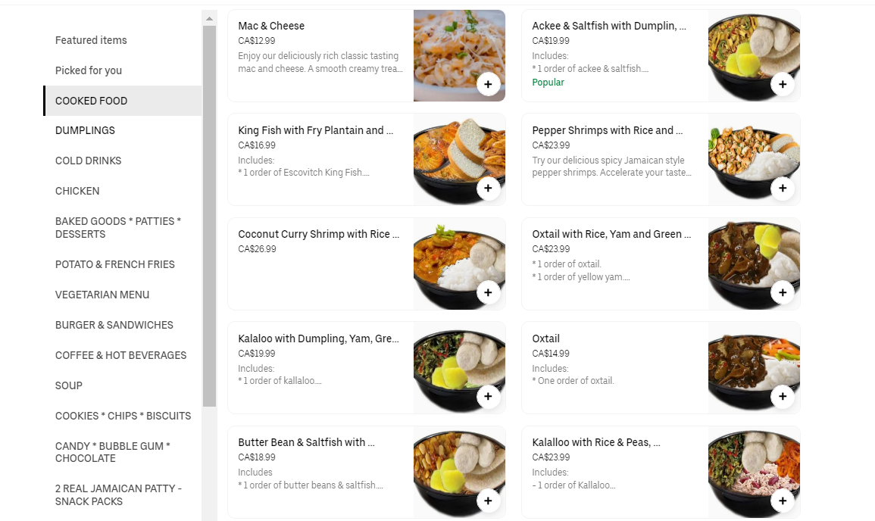Add Pepper Shrimps with Rice to cart
The width and height of the screenshot is (875, 521).
tap(783, 188)
